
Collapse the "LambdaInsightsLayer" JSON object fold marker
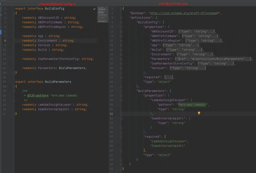pyautogui.click(x=121, y=100)
